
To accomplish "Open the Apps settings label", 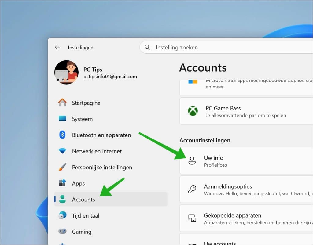I will (78, 183).
